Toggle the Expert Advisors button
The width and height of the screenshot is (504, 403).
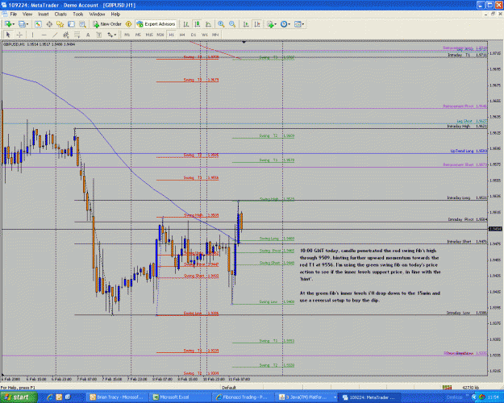(x=156, y=24)
